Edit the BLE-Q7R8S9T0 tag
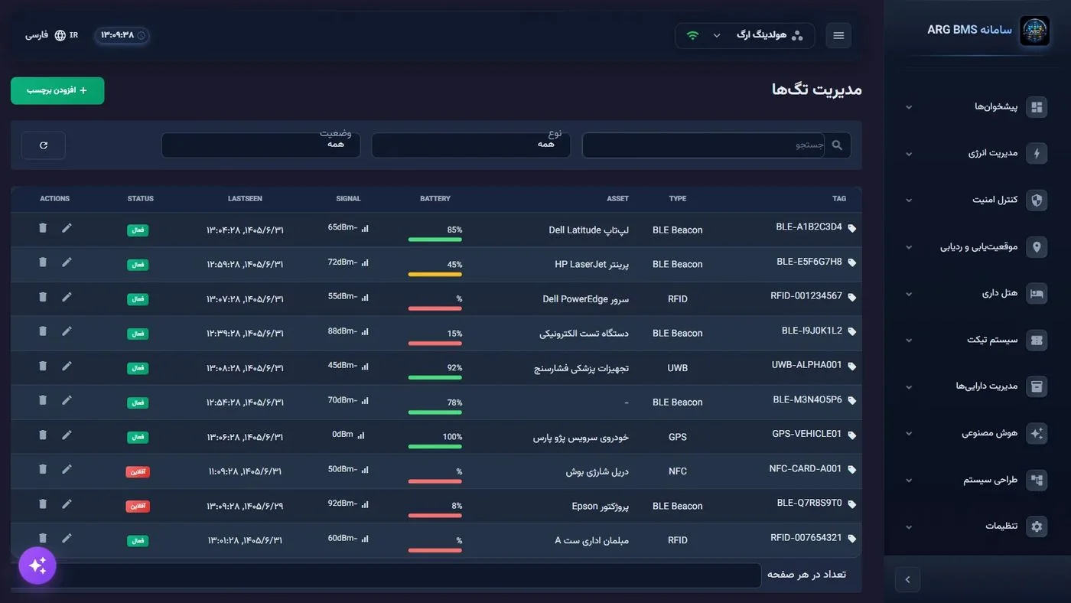The width and height of the screenshot is (1071, 603). point(67,504)
